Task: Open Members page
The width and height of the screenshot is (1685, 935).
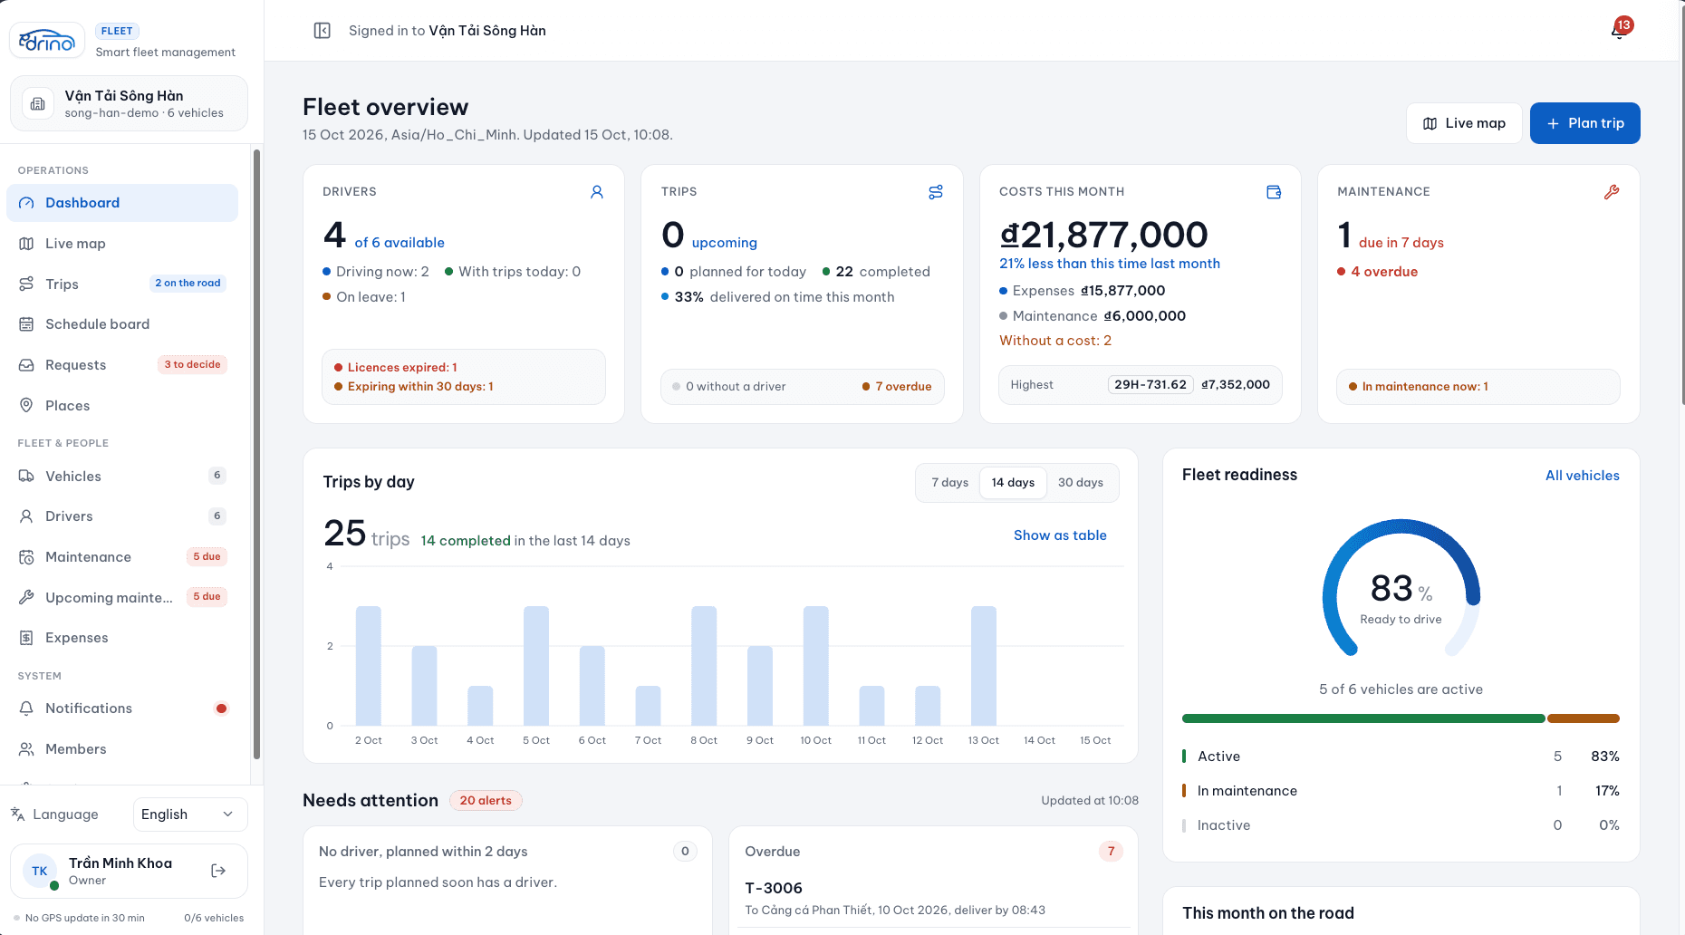Action: 122,749
